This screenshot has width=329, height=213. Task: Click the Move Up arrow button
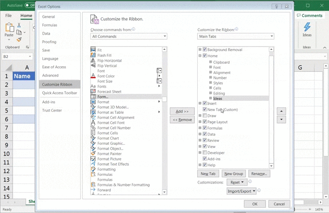point(281,111)
